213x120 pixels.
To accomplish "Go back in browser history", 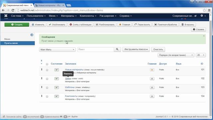I will (x=3, y=10).
